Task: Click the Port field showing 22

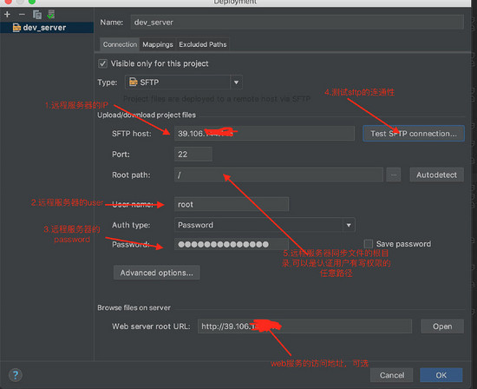Action: 193,155
